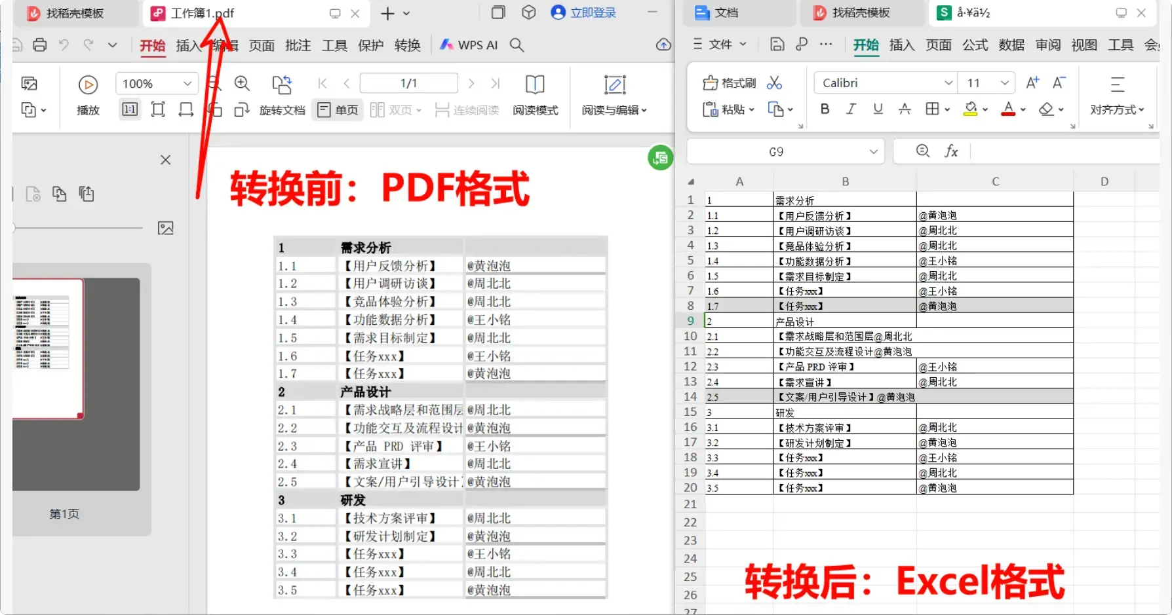This screenshot has height=615, width=1172.
Task: Zoom in on the PDF document
Action: click(x=242, y=83)
